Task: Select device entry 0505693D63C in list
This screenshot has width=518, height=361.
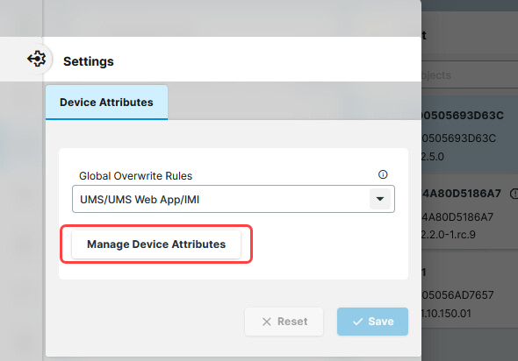Action: [x=470, y=135]
